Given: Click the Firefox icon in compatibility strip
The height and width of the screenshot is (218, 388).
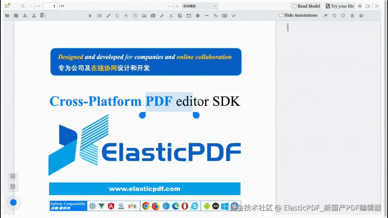Looking at the screenshot, I should tap(156, 206).
